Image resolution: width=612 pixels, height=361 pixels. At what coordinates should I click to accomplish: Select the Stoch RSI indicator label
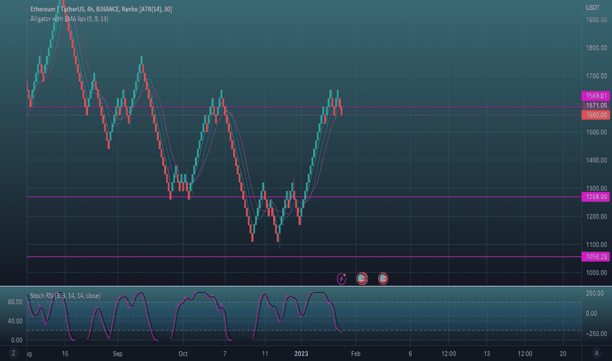point(65,296)
